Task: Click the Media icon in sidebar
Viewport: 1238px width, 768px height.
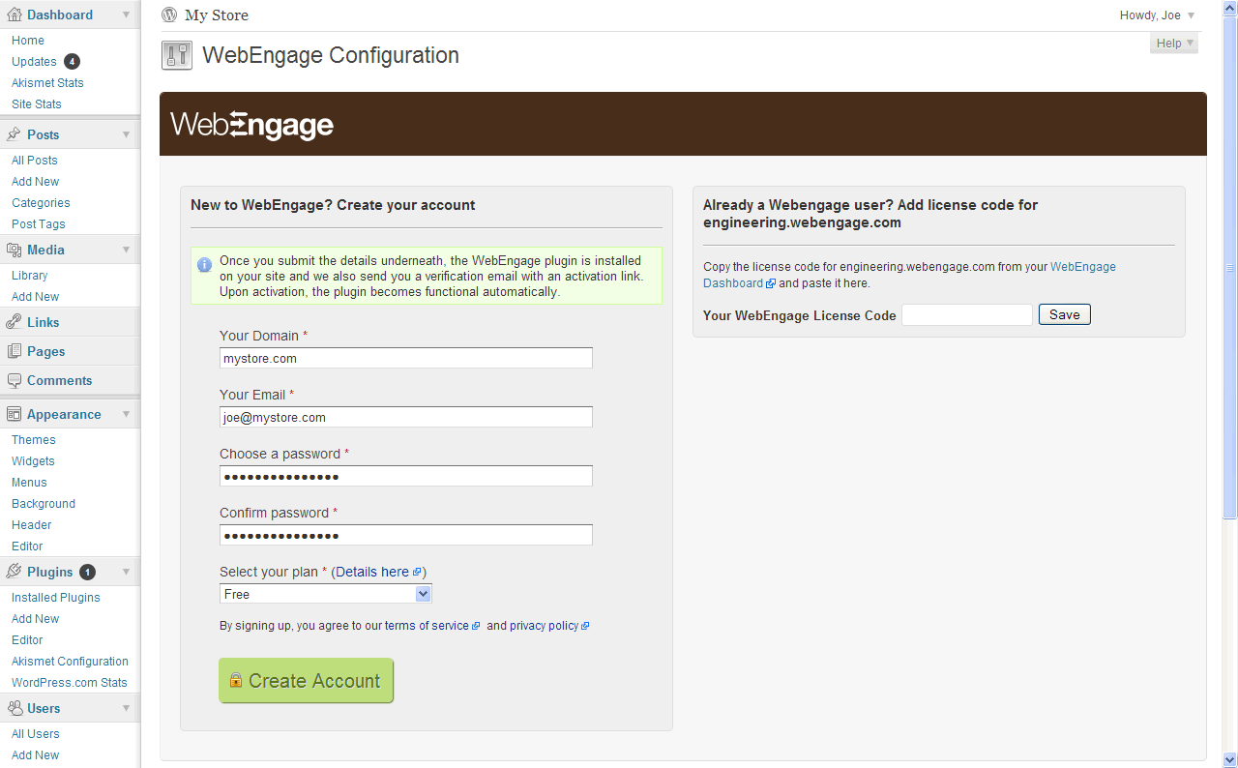Action: pos(15,250)
